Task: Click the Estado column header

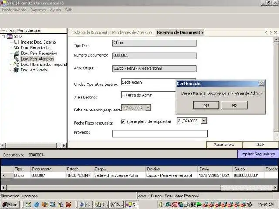Action: (x=79, y=169)
